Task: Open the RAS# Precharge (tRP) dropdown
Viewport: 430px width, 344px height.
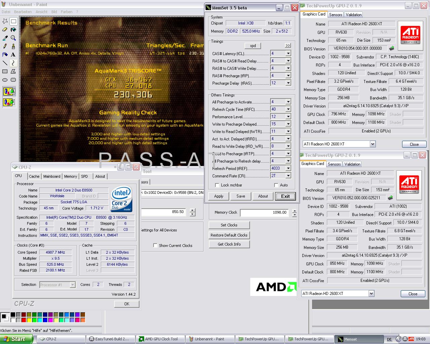Action: coord(288,76)
